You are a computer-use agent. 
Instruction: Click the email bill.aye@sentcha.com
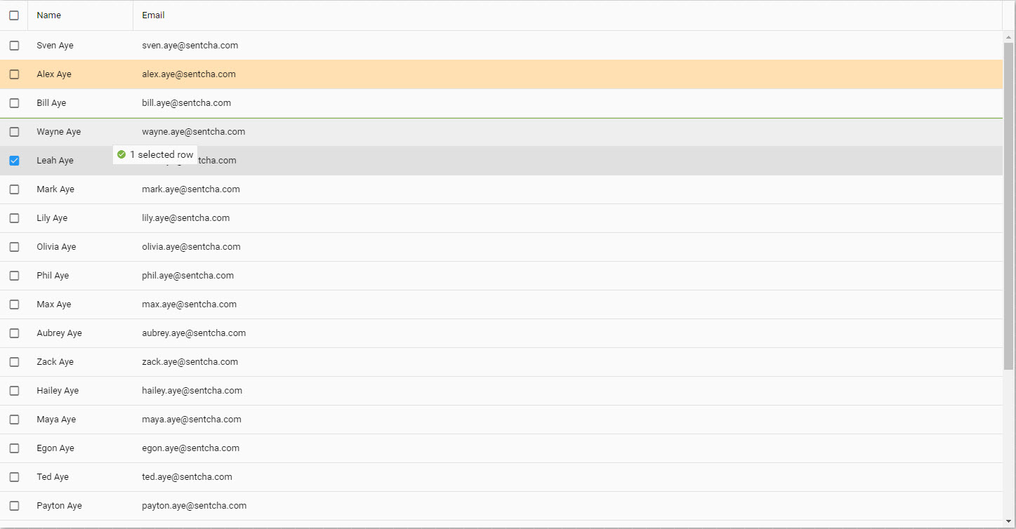click(186, 103)
